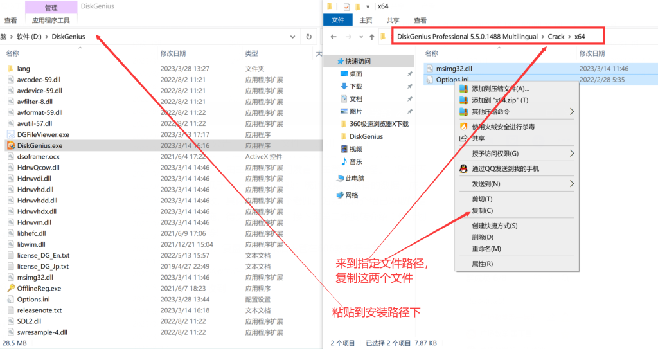Click the 文档 documents icon in sidebar
The image size is (658, 349).
pyautogui.click(x=344, y=99)
